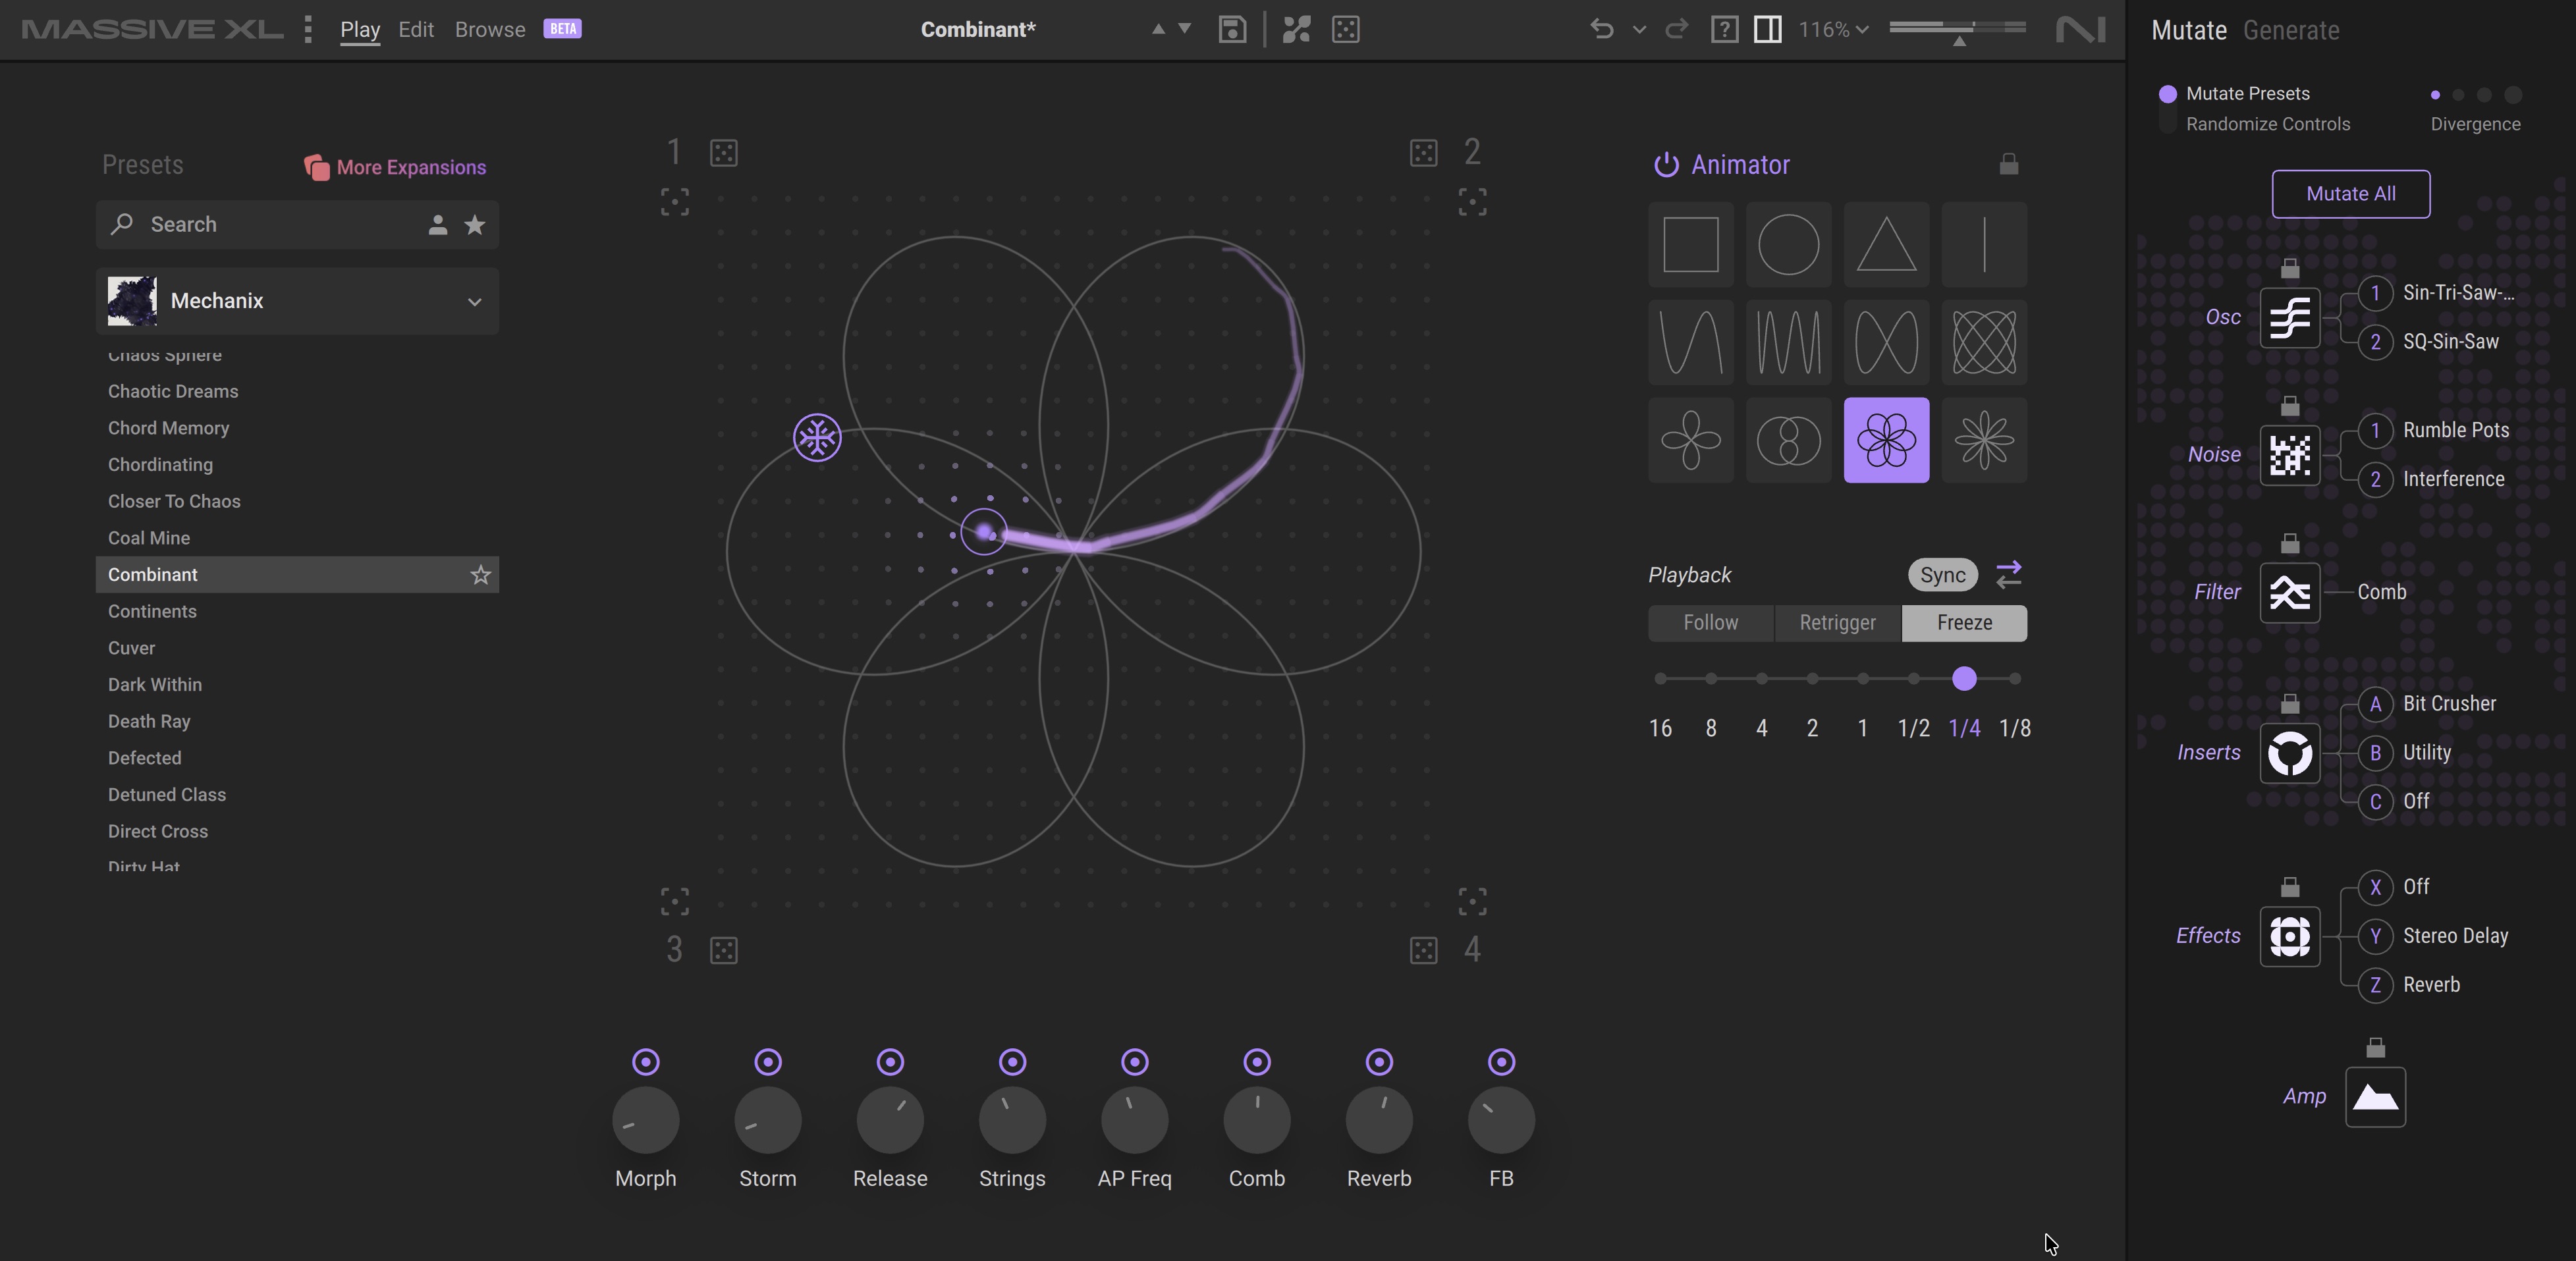Click the save preset icon
The image size is (2576, 1261).
[1232, 29]
